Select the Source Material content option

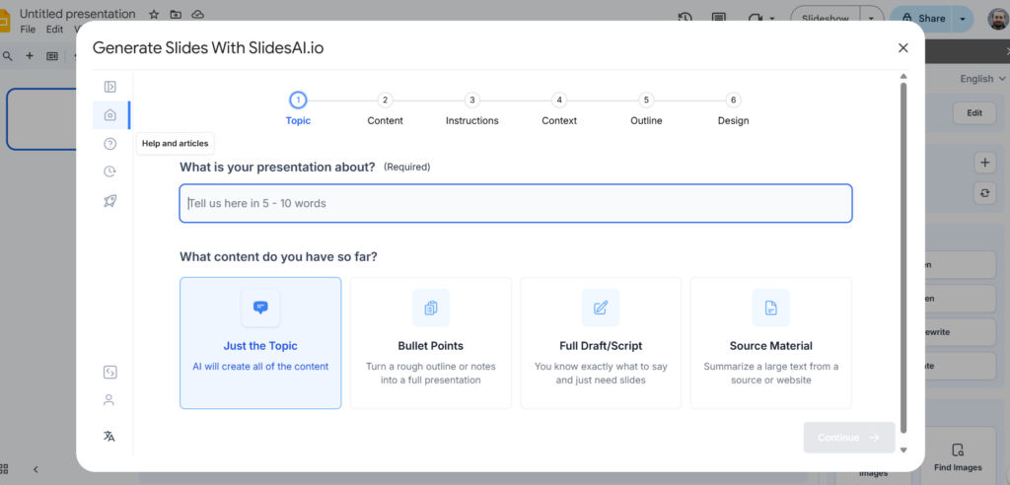click(x=770, y=342)
